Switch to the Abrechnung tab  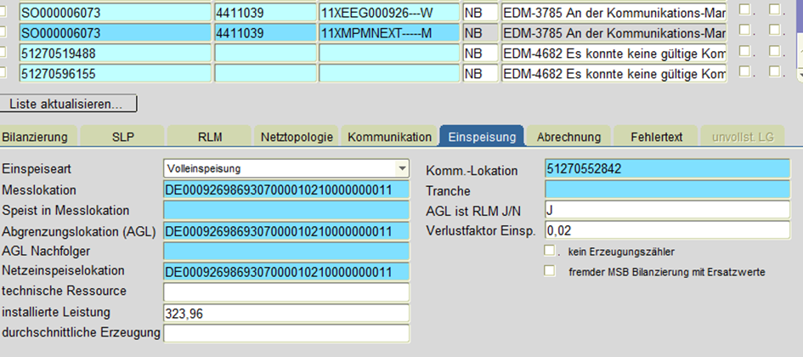(568, 136)
